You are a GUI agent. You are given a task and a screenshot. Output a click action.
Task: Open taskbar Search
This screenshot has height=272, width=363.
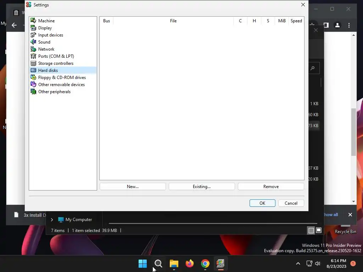pyautogui.click(x=158, y=263)
